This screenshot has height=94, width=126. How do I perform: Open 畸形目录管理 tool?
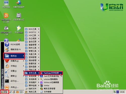point(51,89)
